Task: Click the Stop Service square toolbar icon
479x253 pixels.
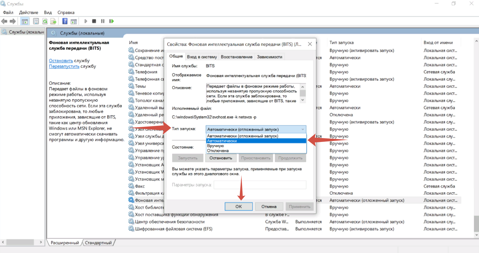Action: [94, 21]
